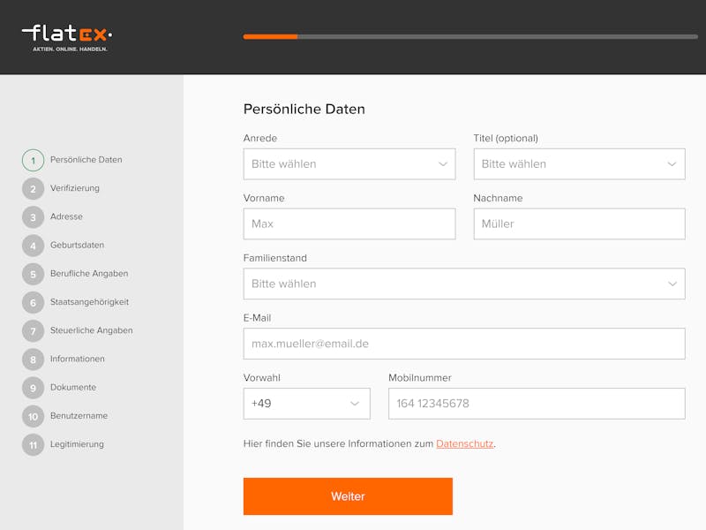Select step 7 circle Steuerliche Angaben
The height and width of the screenshot is (530, 706).
[x=33, y=330]
